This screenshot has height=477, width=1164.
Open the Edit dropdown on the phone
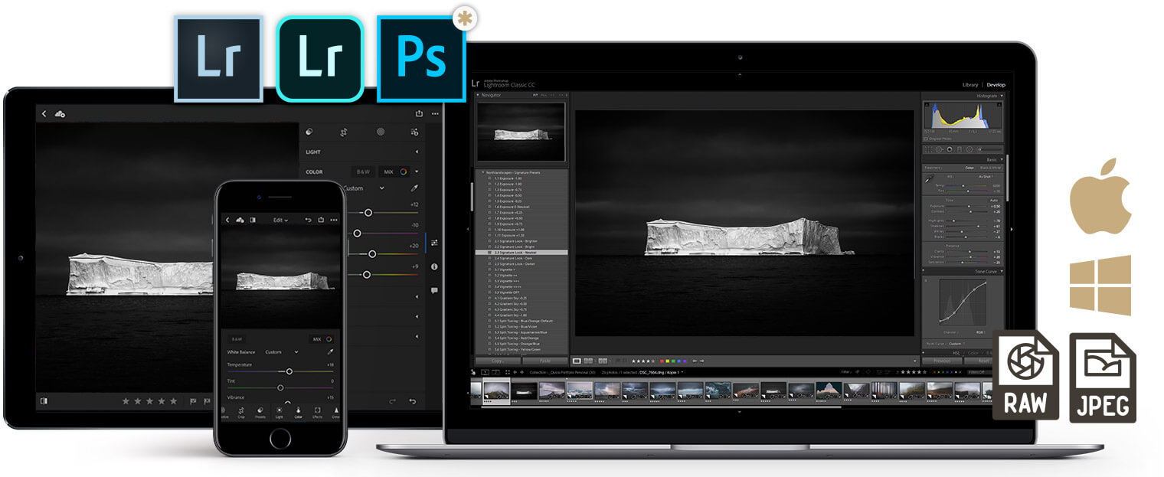[280, 219]
